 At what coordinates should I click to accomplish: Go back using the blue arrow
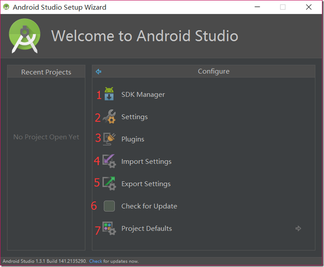(98, 72)
